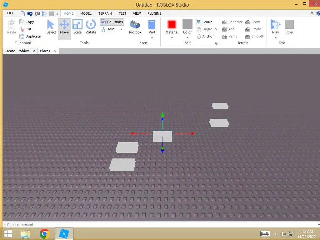Viewport: 320px width, 240px height.
Task: Switch to the PLUGINS ribbon tab
Action: (154, 13)
